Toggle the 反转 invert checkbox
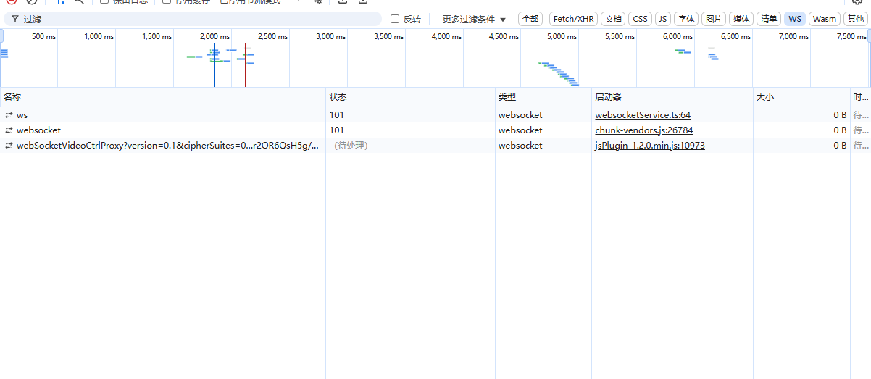This screenshot has width=871, height=379. [395, 20]
